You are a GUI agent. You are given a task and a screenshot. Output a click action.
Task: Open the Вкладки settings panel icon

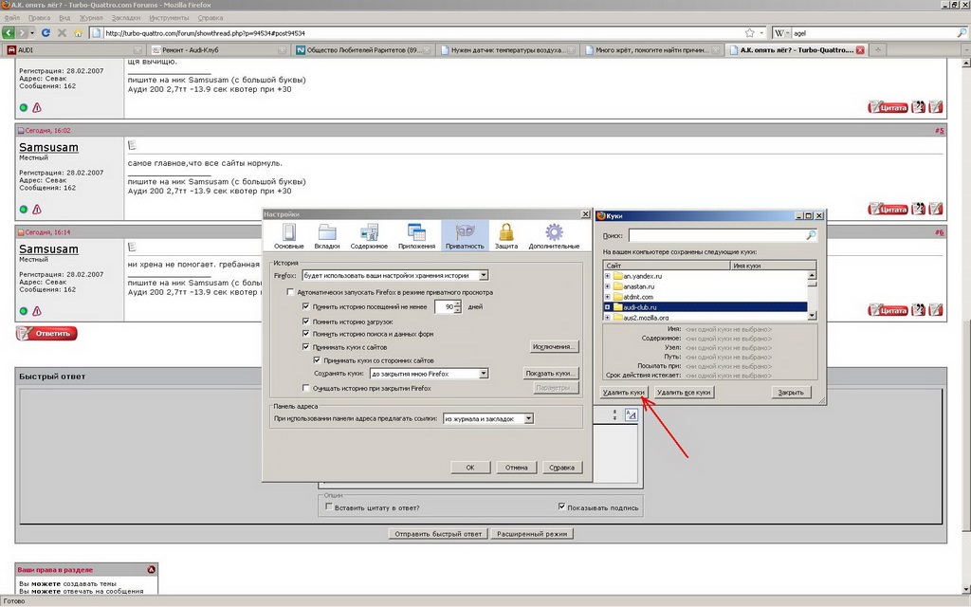[327, 234]
